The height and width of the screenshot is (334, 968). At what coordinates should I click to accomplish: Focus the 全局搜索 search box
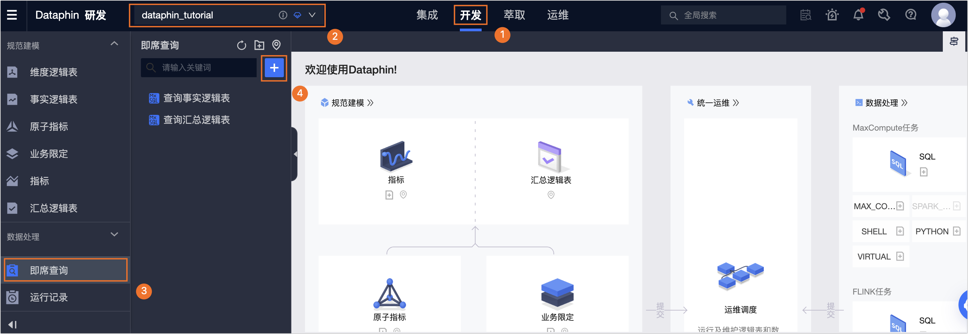(x=723, y=15)
